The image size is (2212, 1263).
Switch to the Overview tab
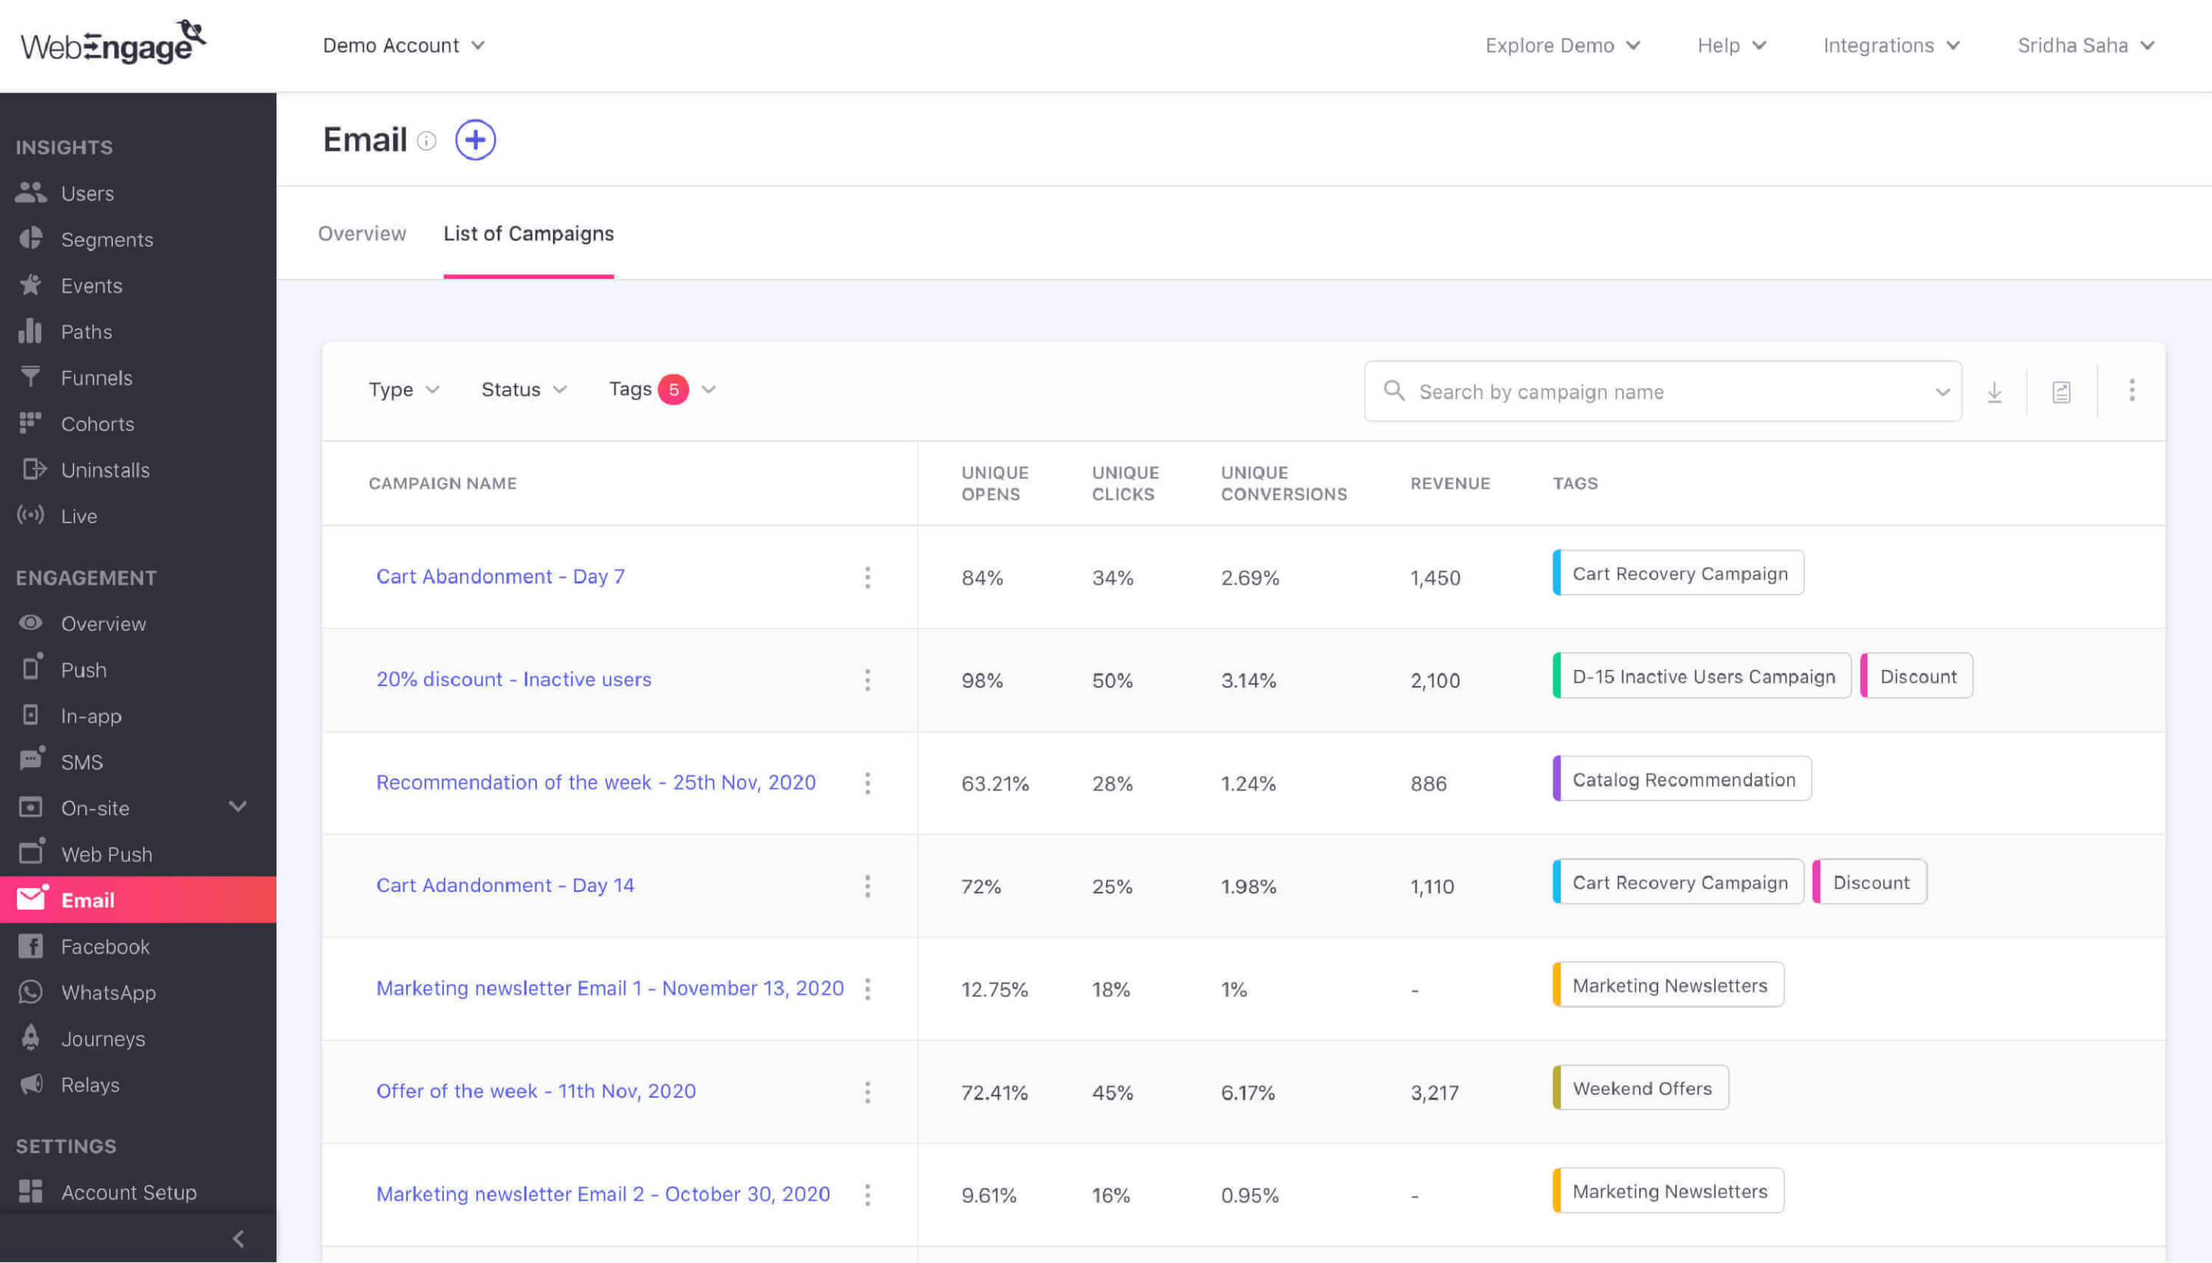pyautogui.click(x=362, y=234)
